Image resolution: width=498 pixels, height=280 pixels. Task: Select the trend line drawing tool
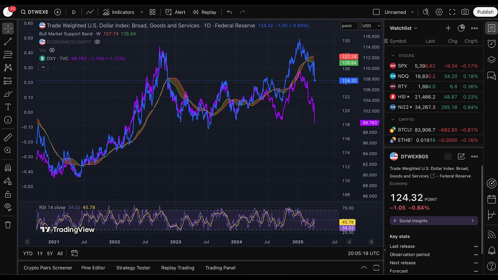[x=8, y=42]
